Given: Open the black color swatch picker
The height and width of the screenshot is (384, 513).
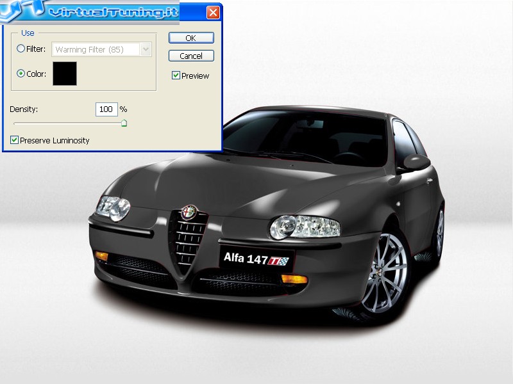Looking at the screenshot, I should pos(65,74).
